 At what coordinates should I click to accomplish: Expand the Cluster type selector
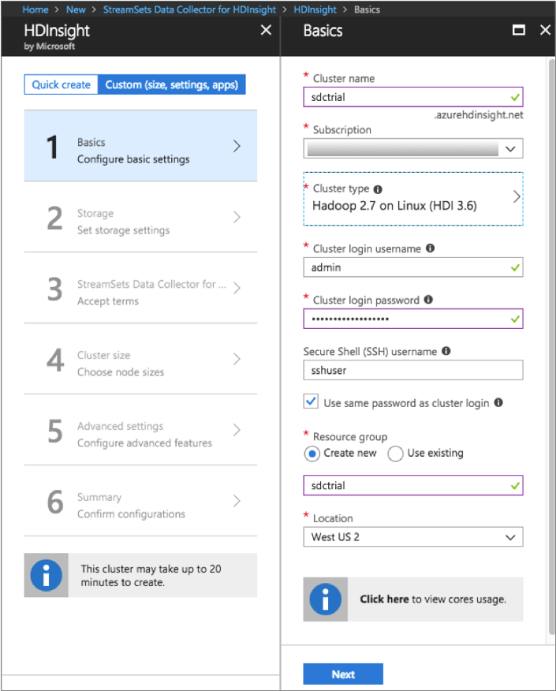[x=412, y=199]
